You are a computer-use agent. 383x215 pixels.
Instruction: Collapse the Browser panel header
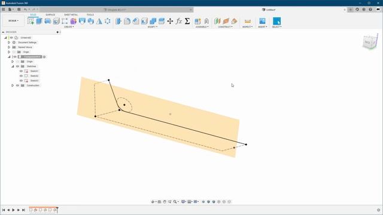click(x=3, y=32)
